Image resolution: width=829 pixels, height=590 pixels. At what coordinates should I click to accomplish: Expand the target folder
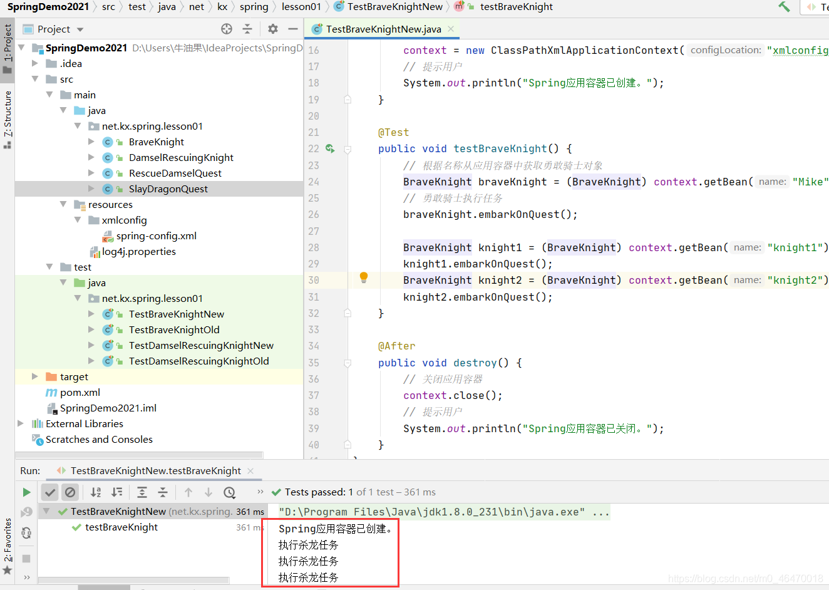(35, 376)
